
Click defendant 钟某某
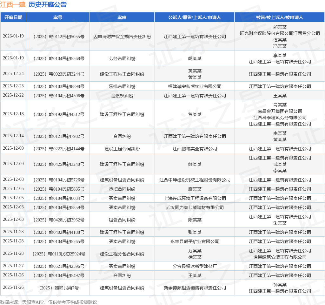coord(280,285)
